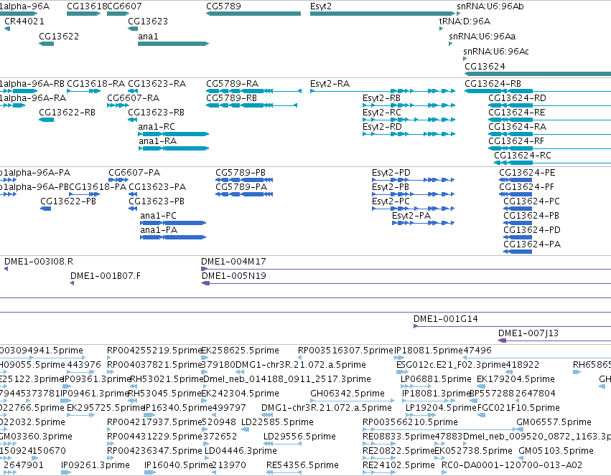Click EST RE24102.5prime
The height and width of the screenshot is (476, 611).
point(379,472)
